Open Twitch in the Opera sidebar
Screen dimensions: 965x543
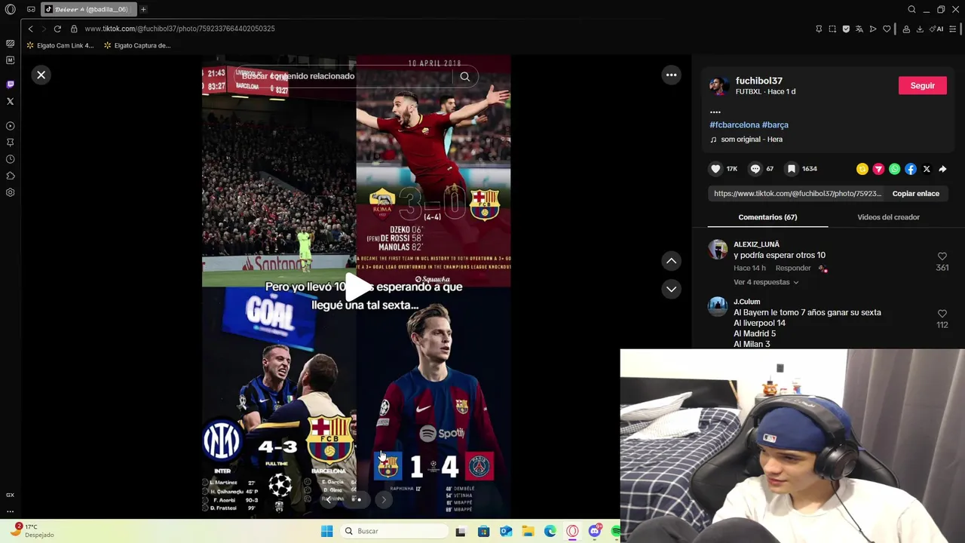10,84
